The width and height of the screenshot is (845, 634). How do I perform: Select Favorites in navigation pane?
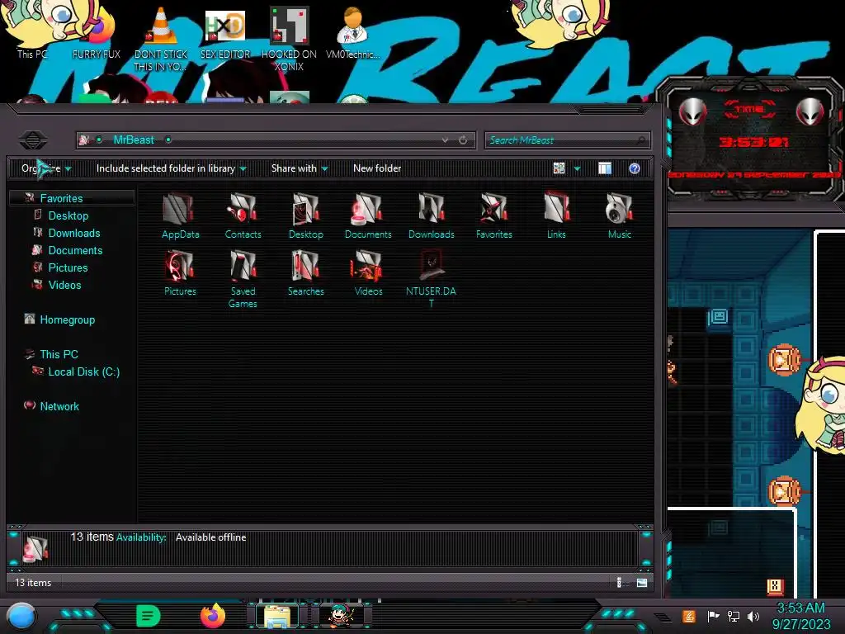(61, 198)
